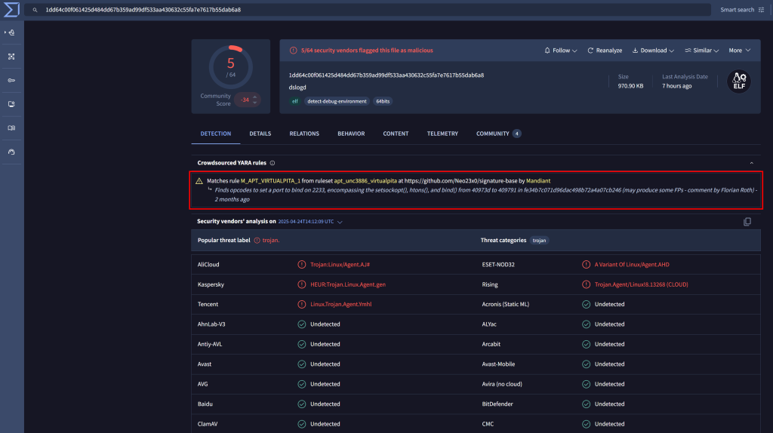Click the 64bits tag

[383, 102]
